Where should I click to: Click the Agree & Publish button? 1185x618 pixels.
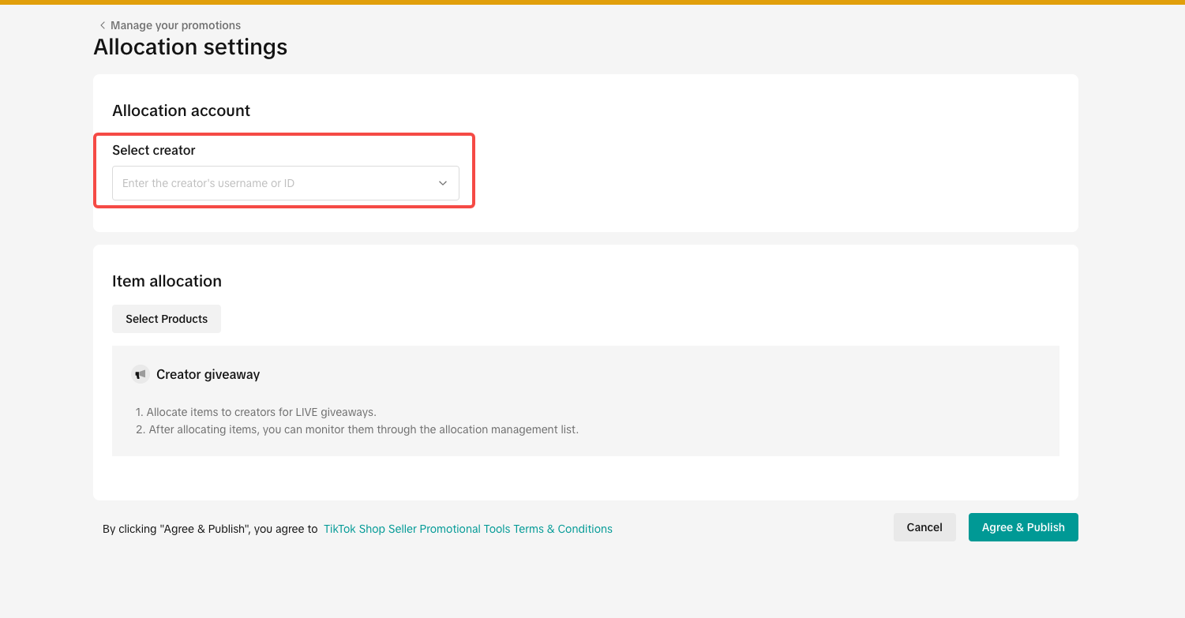(x=1022, y=527)
